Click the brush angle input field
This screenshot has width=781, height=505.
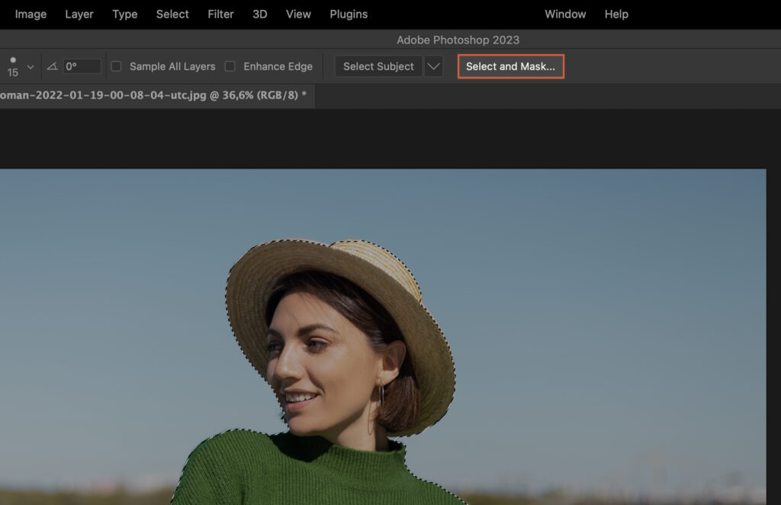[84, 66]
